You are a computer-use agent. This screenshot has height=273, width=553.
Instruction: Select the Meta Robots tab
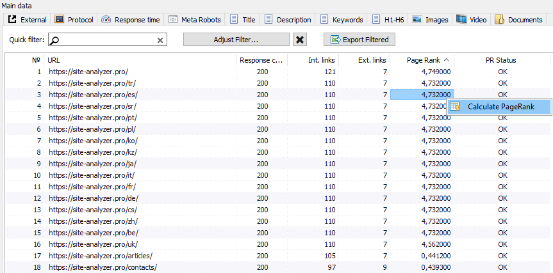click(195, 20)
